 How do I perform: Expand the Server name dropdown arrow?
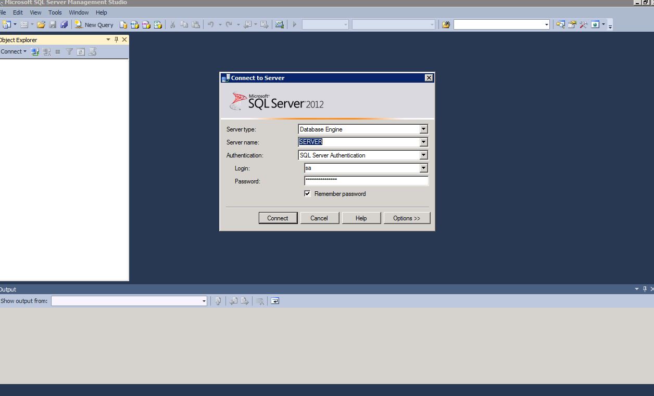click(x=423, y=142)
